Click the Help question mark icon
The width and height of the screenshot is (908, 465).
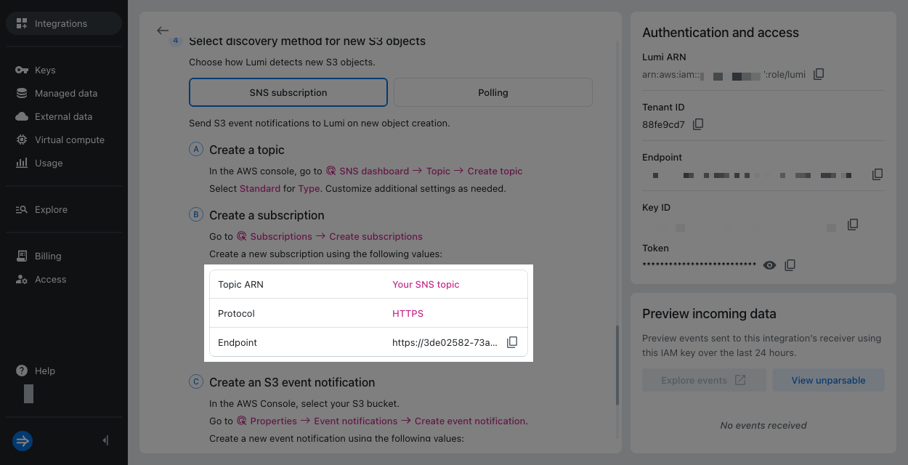22,371
